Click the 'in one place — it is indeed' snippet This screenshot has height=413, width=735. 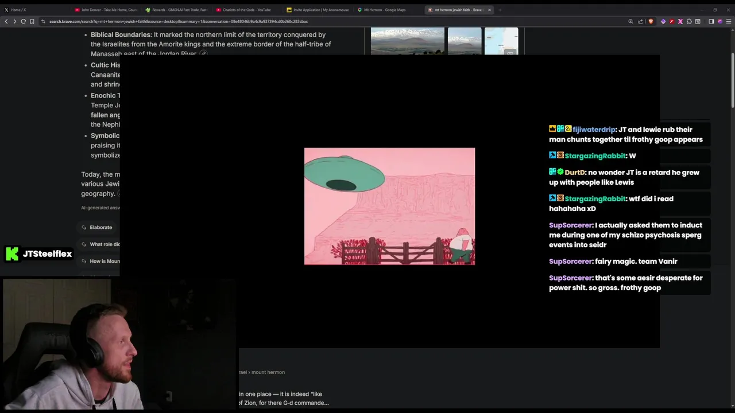[x=280, y=394]
